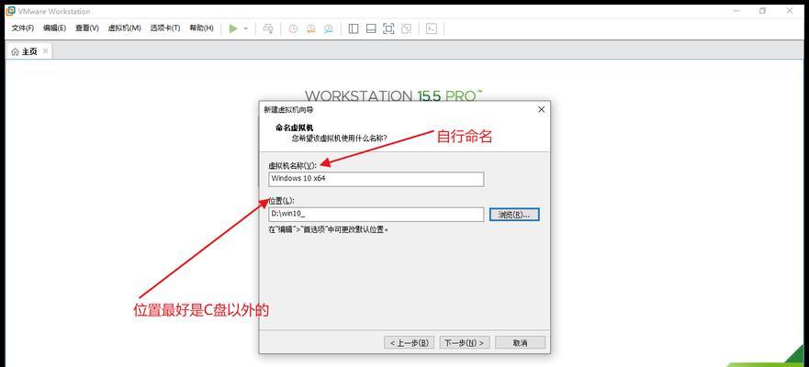
Task: Select the 主页 home tab
Action: point(29,51)
